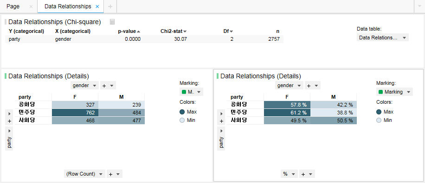
Task: Click left panel vertical party axis label
Action: [9, 142]
